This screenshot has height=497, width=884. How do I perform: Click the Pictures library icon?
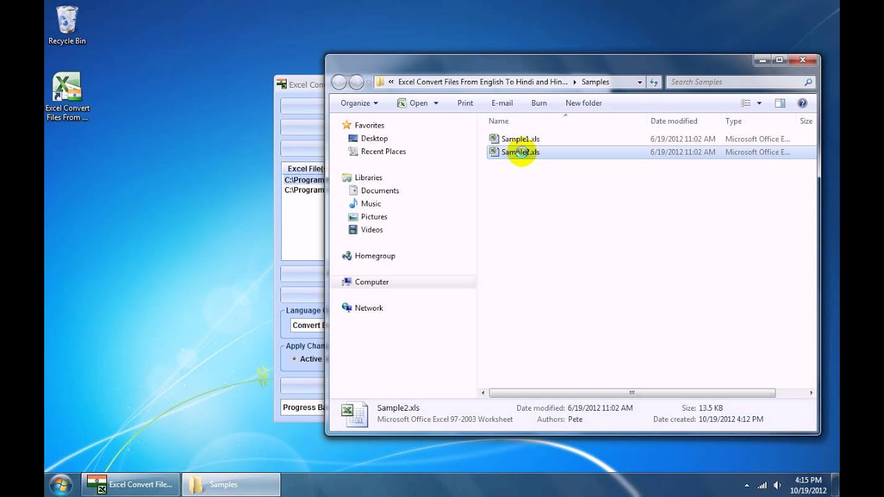tap(354, 217)
